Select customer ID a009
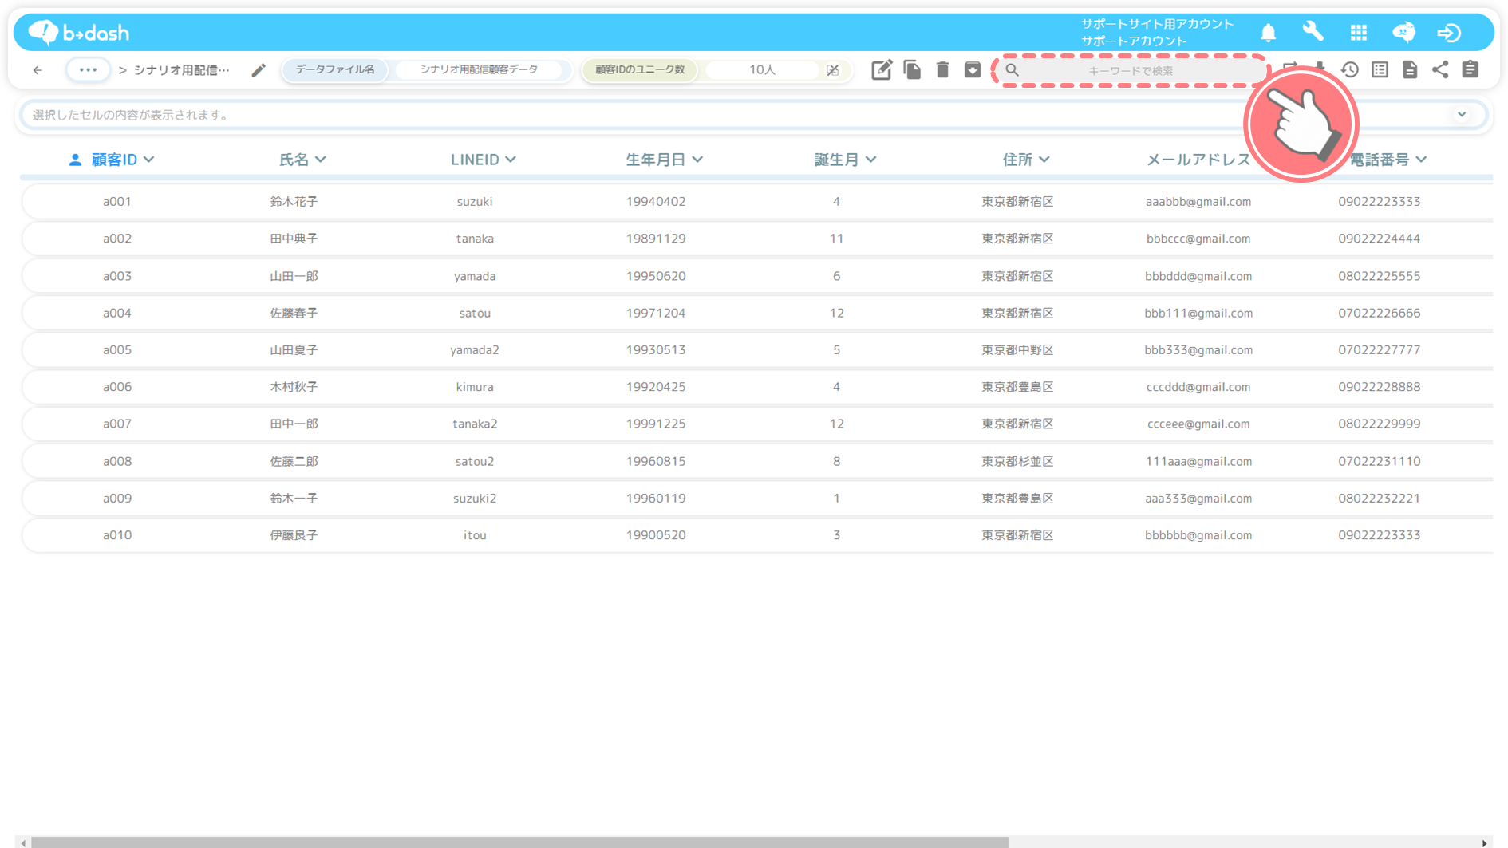Viewport: 1508px width, 848px height. point(116,499)
